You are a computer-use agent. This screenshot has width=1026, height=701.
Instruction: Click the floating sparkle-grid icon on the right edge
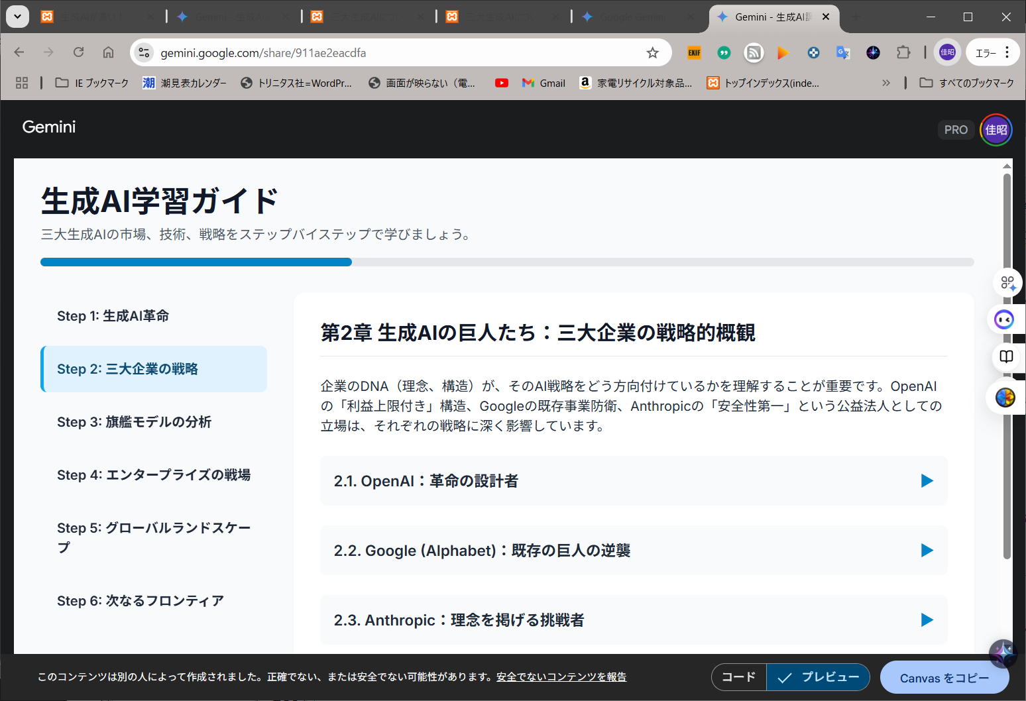click(x=1007, y=283)
